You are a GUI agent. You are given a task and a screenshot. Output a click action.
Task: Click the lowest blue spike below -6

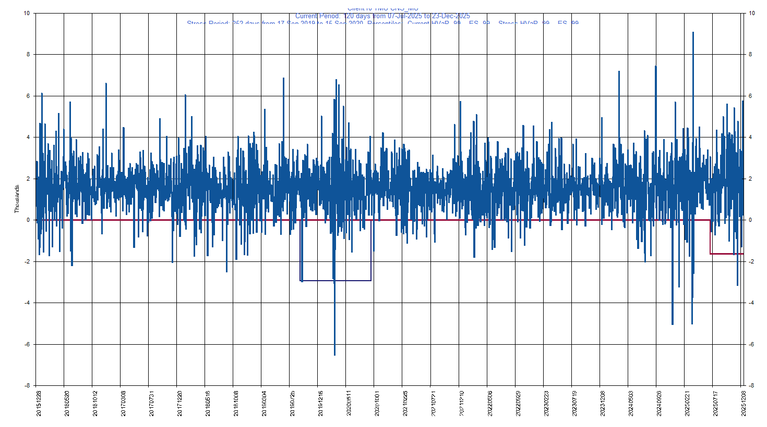[334, 353]
